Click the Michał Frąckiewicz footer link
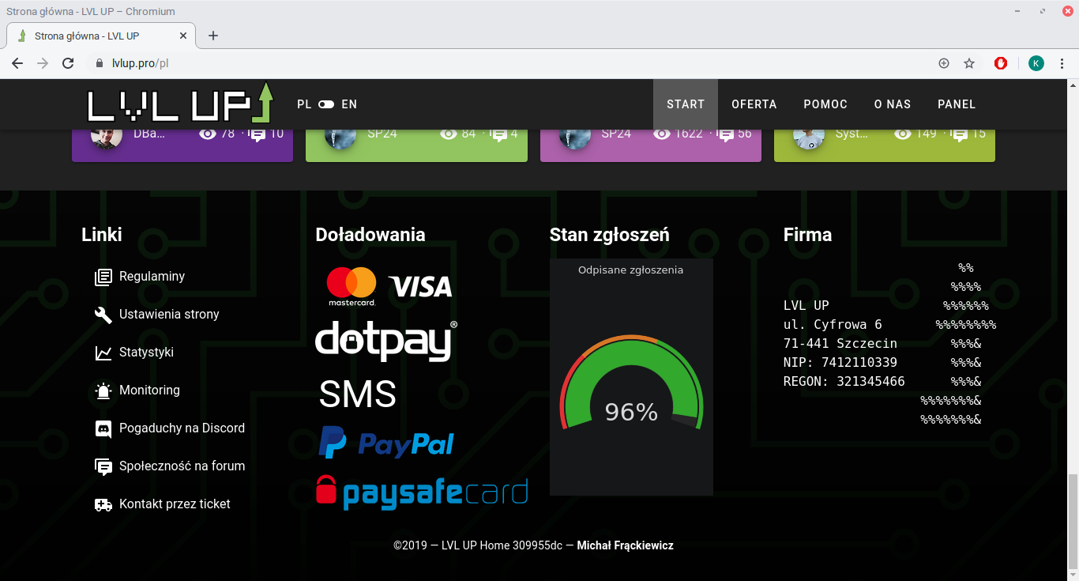 tap(625, 545)
